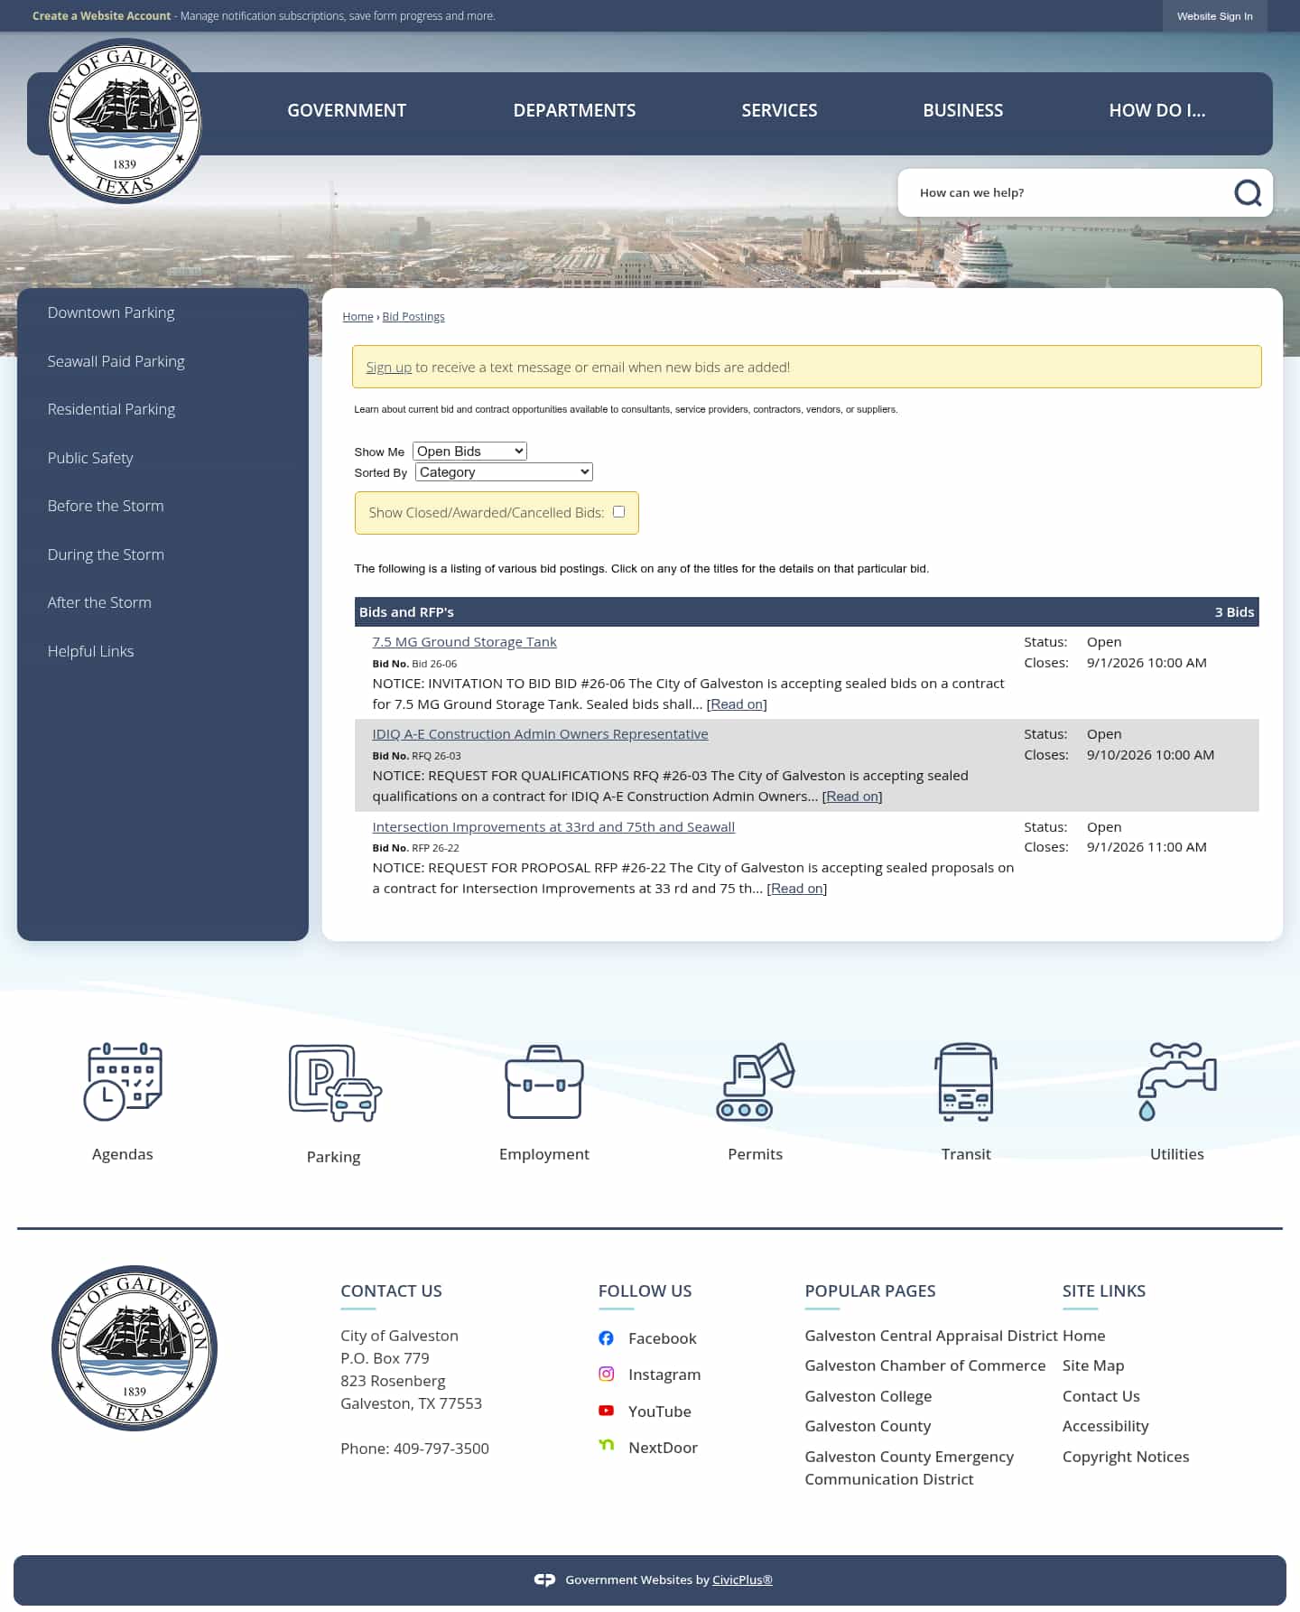This screenshot has width=1300, height=1612.
Task: Click the Home breadcrumb link
Action: coord(357,316)
